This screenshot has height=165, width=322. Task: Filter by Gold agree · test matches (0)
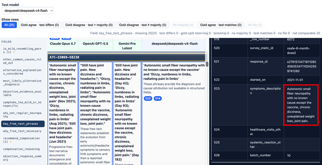tap(221, 25)
